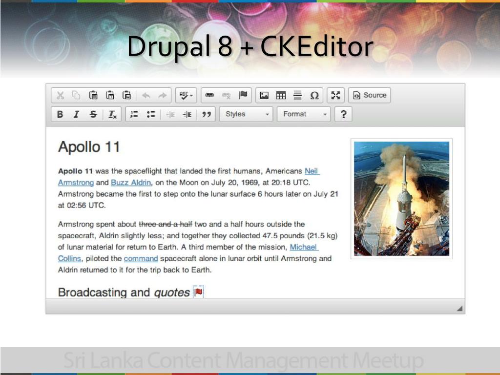The image size is (500, 375).
Task: Toggle the numbered list
Action: click(x=134, y=114)
